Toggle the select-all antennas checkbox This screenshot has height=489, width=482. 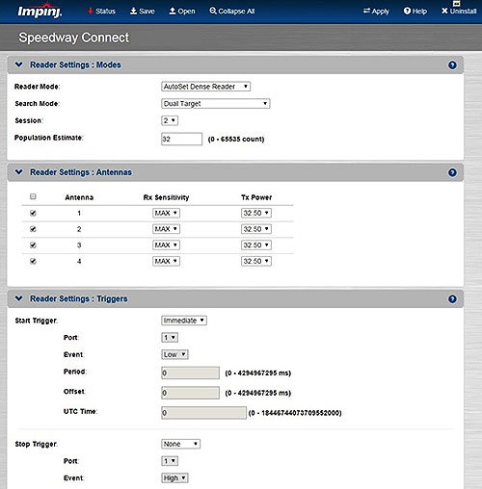point(33,196)
